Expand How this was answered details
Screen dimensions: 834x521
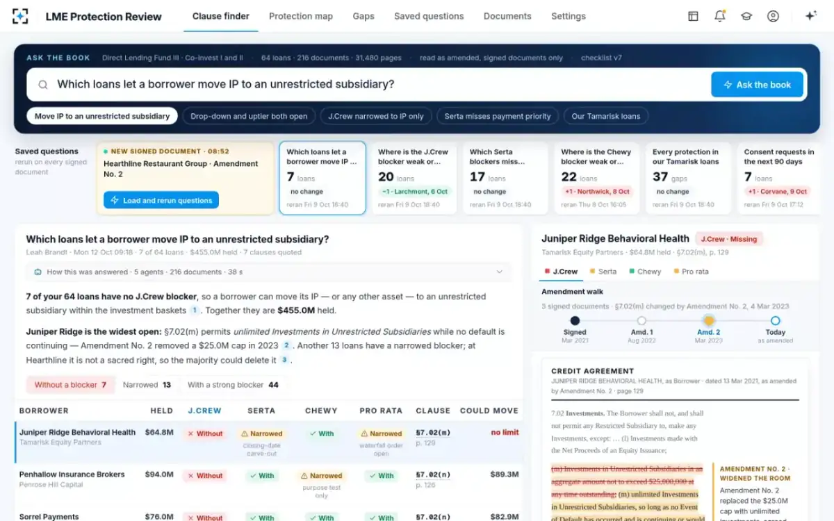[x=268, y=272]
